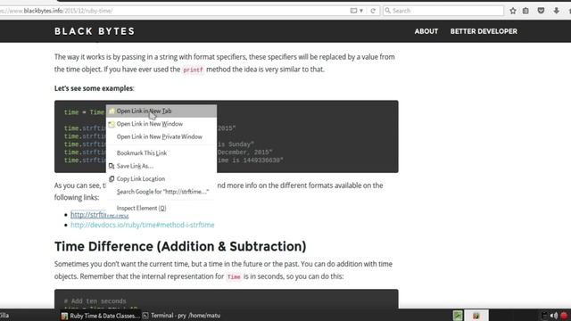Open the BETTER DEVELOPER page

point(484,31)
